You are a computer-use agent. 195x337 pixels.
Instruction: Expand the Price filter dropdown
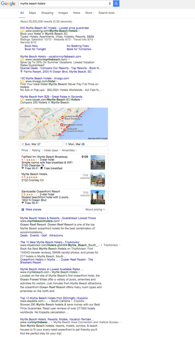pyautogui.click(x=26, y=150)
